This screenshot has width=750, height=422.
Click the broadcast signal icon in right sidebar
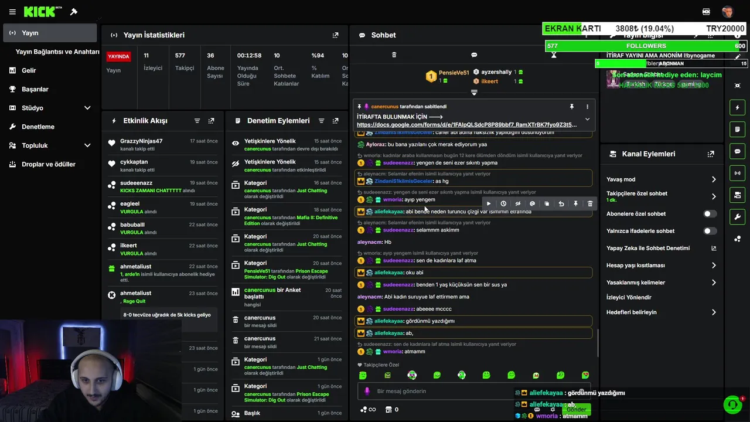tap(737, 173)
